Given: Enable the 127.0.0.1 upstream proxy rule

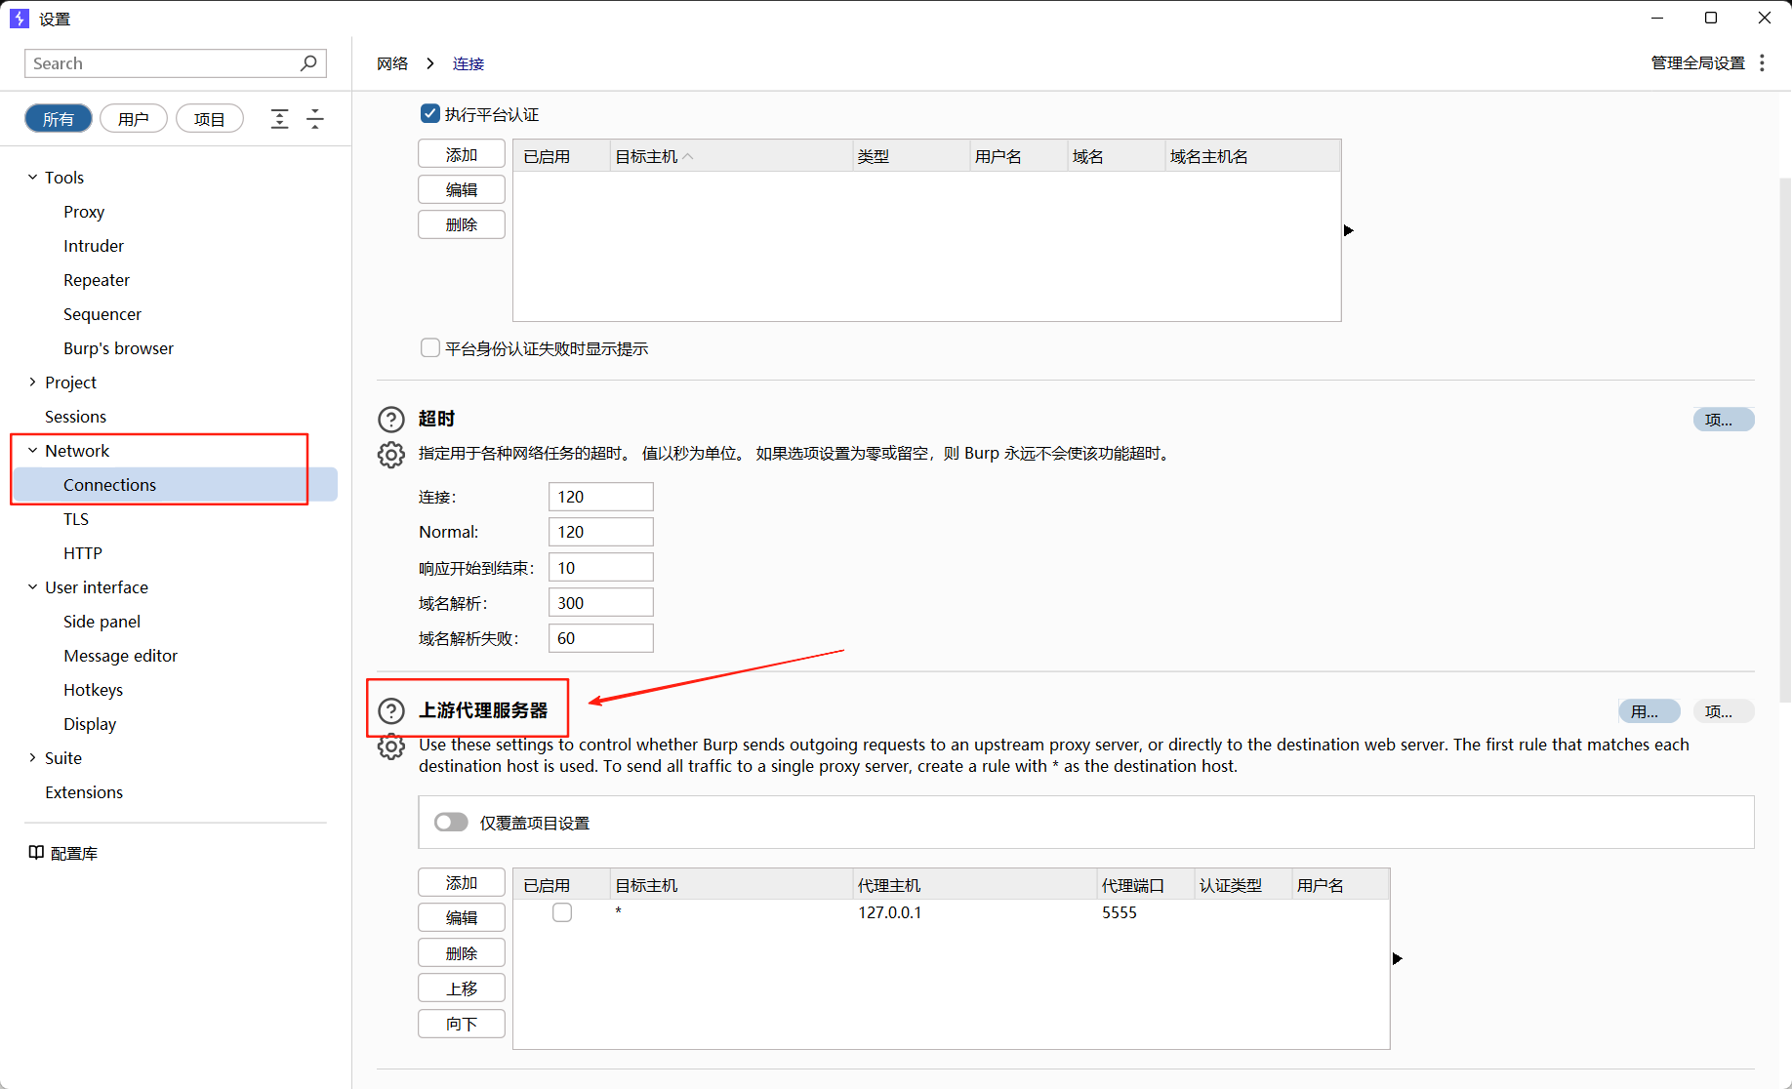Looking at the screenshot, I should [x=562, y=912].
